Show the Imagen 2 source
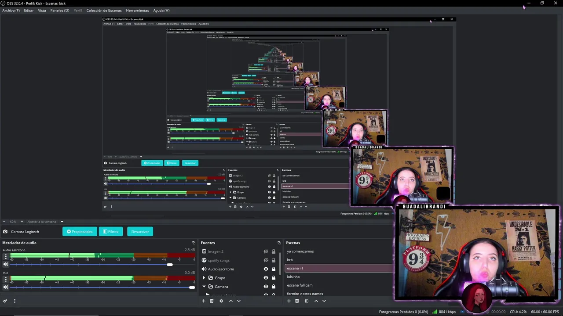 pyautogui.click(x=266, y=251)
